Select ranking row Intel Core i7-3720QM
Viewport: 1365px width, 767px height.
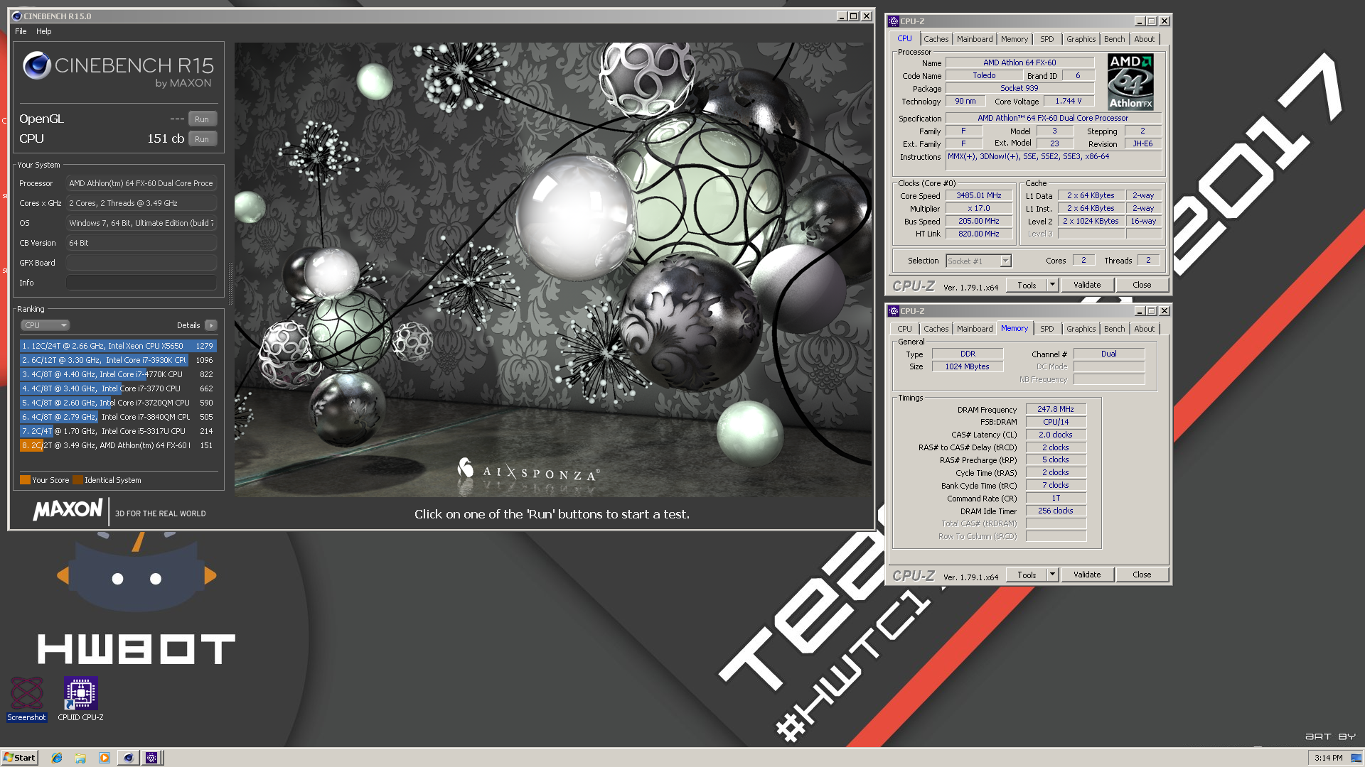point(118,403)
